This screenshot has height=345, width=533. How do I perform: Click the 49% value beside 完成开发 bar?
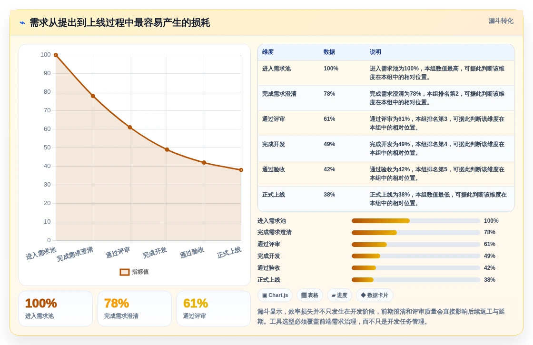[x=490, y=256]
